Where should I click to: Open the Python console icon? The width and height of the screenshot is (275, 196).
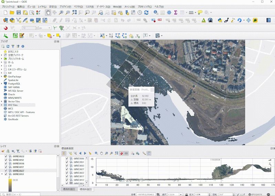click(x=220, y=20)
